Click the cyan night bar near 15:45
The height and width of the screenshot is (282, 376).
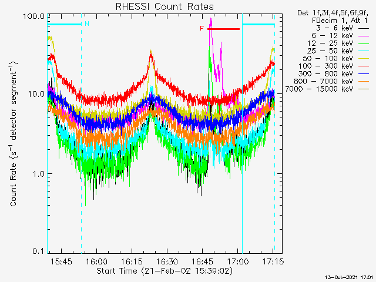click(64, 24)
